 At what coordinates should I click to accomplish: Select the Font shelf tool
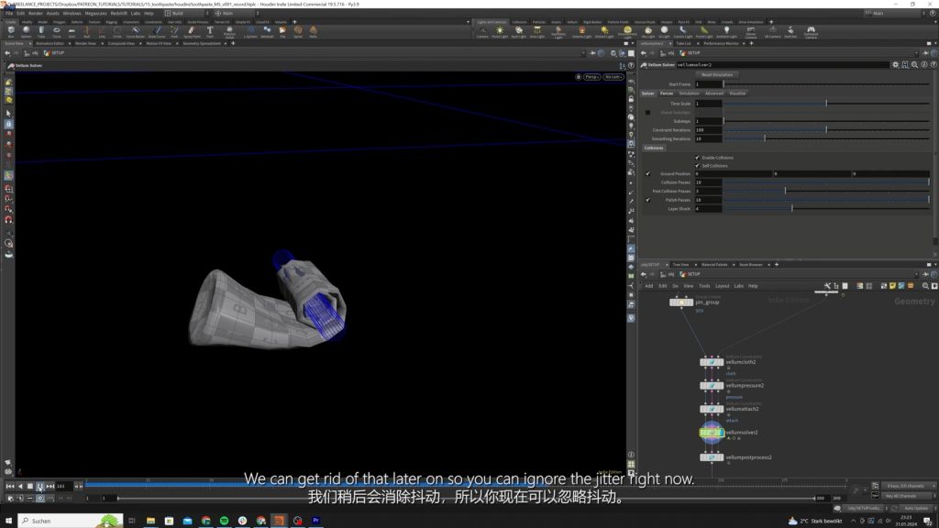coord(210,31)
